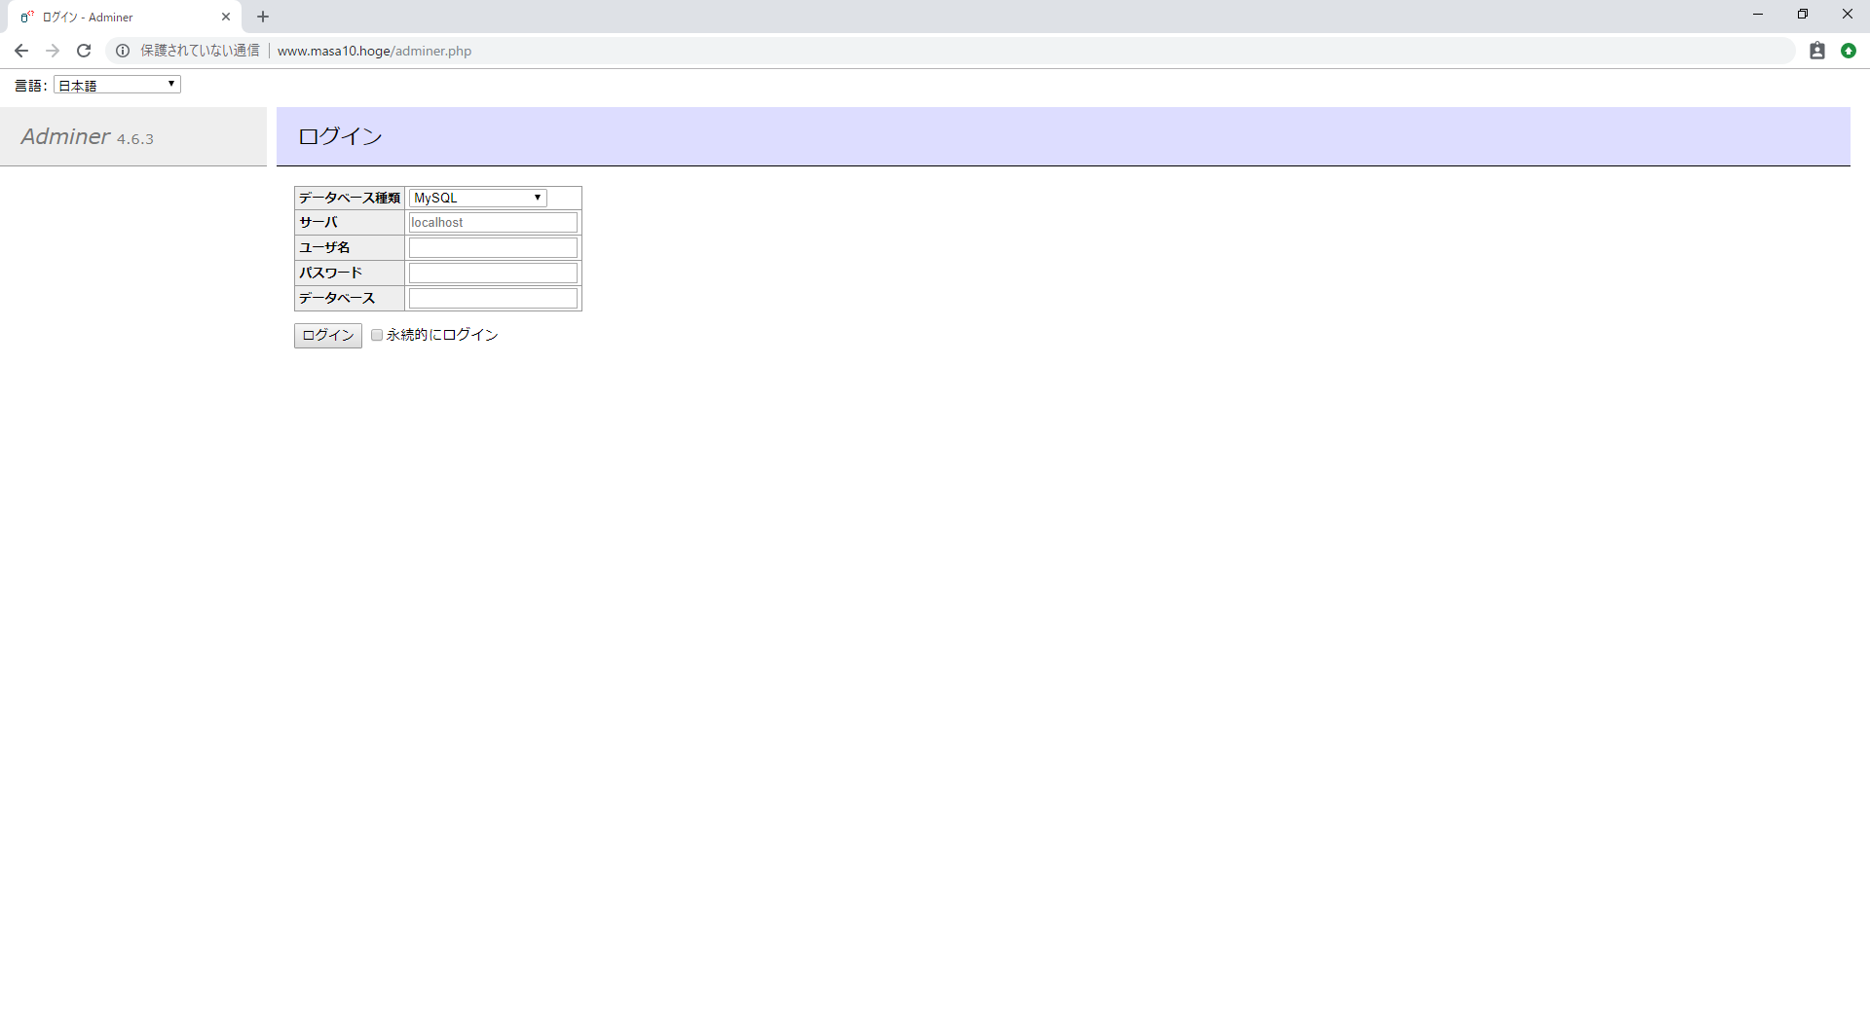
Task: Click the 保護されていない通信 warning text
Action: click(200, 51)
